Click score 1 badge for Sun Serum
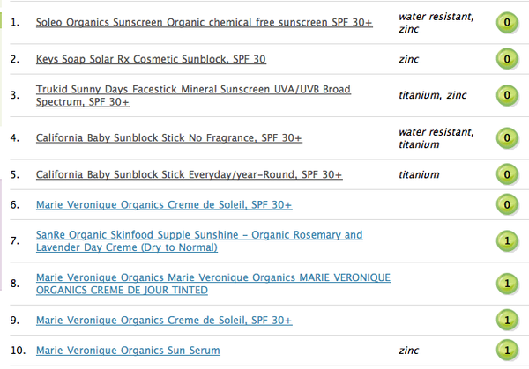Image resolution: width=529 pixels, height=369 pixels. (507, 351)
